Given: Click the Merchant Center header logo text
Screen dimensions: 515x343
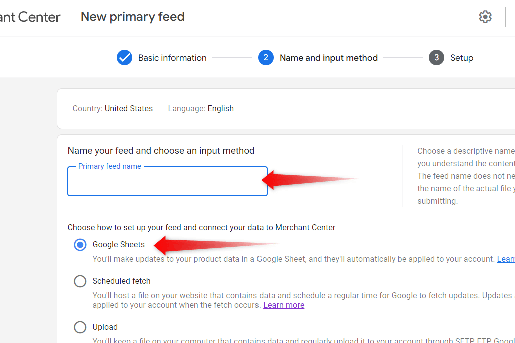Looking at the screenshot, I should coord(30,17).
